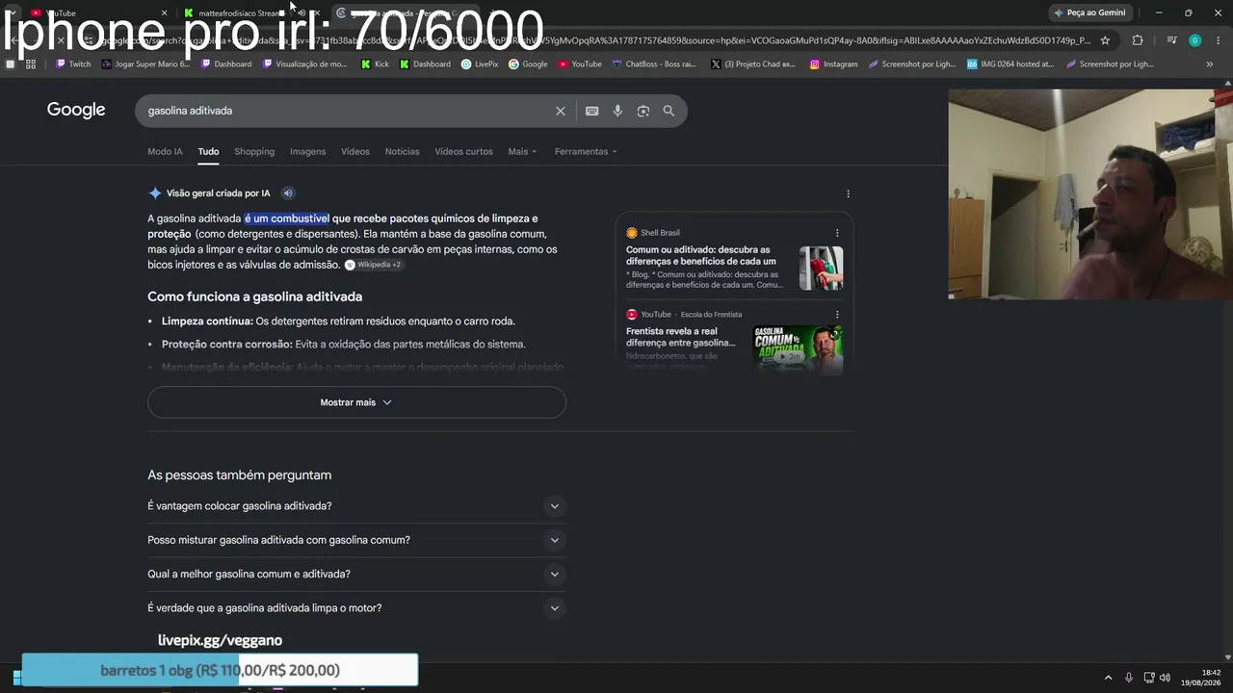This screenshot has width=1233, height=693.
Task: Start a voice search with the microphone
Action: (617, 111)
